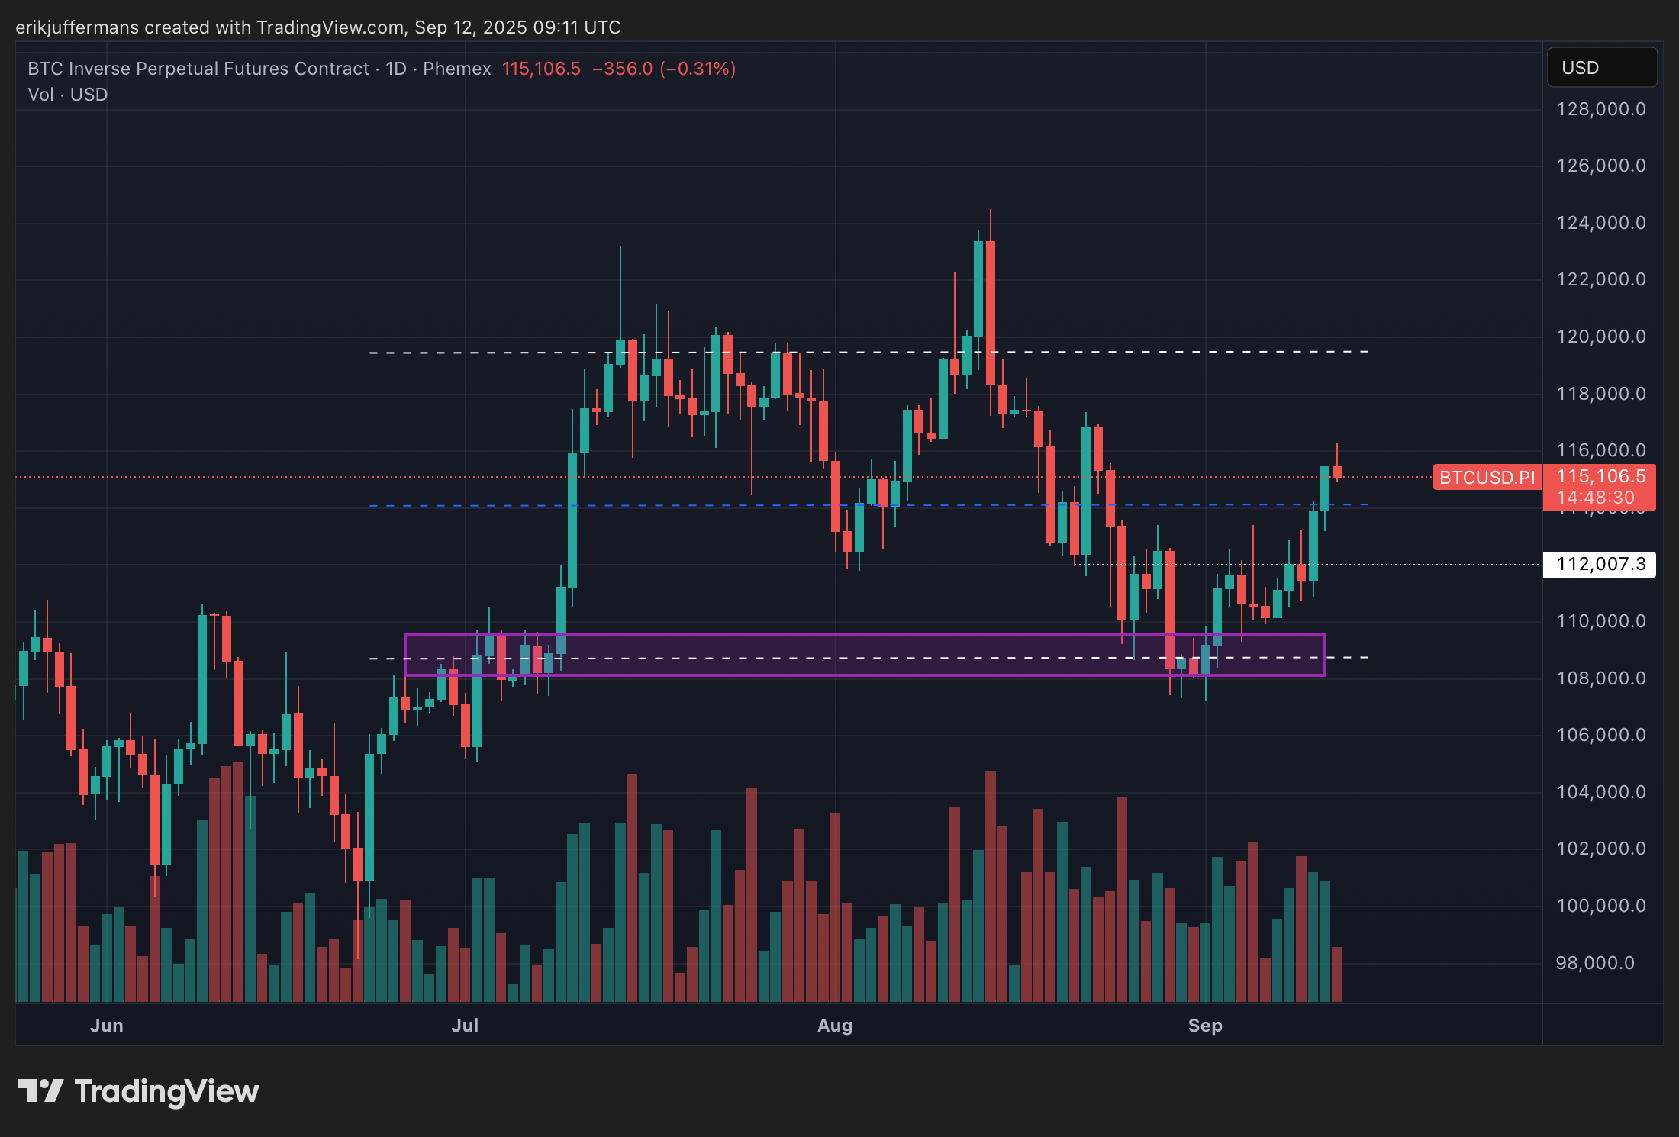
Task: Click the BTC Inverse Perpetual Futures Contract title
Action: (198, 69)
